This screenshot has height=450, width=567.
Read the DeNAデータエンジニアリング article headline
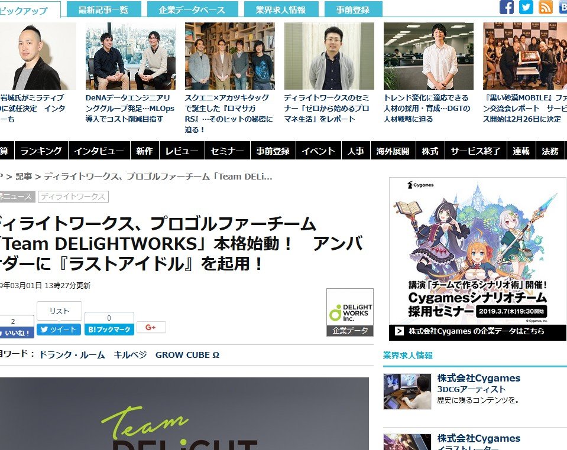[130, 108]
